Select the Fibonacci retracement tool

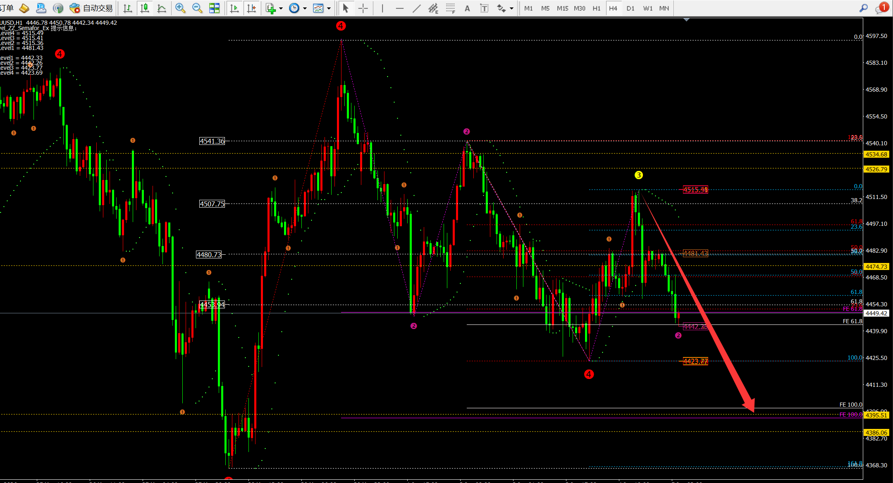point(450,8)
